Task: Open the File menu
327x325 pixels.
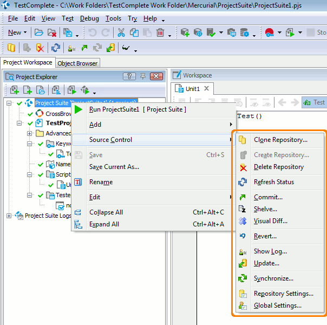Action: (13, 18)
